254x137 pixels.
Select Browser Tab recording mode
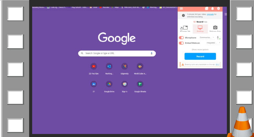pos(185,29)
